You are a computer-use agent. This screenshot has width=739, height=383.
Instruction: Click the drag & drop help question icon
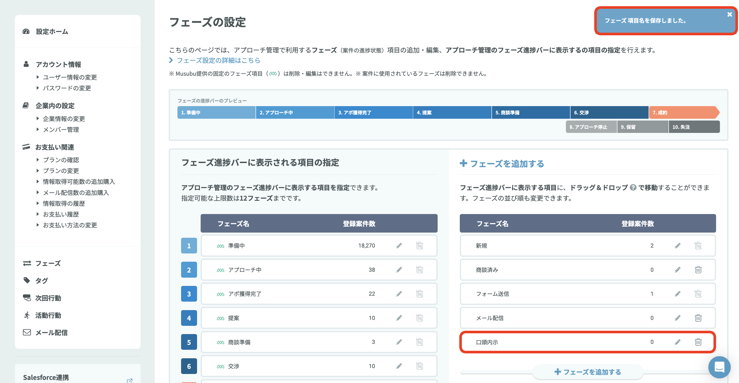(633, 188)
